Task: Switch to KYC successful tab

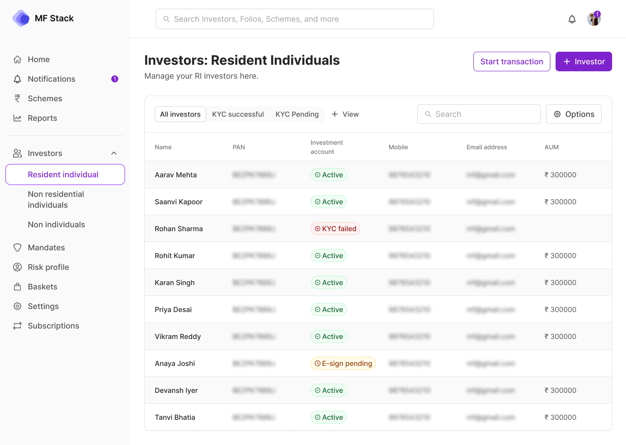Action: click(238, 114)
